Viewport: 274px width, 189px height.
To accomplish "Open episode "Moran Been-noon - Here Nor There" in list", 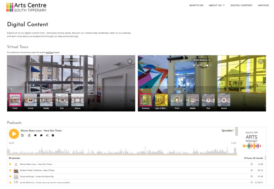I will [36, 164].
